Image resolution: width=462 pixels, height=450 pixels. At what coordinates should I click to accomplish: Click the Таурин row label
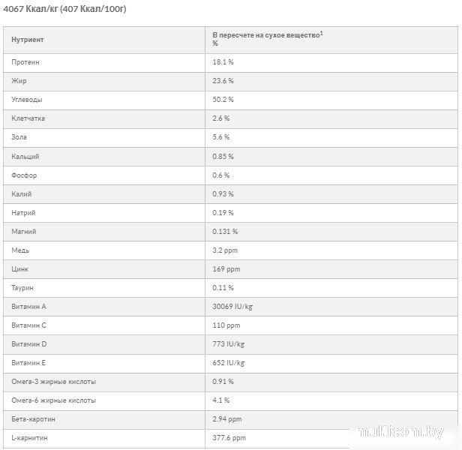23,288
